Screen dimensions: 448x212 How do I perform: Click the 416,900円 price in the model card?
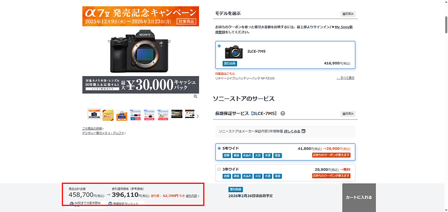pos(337,64)
